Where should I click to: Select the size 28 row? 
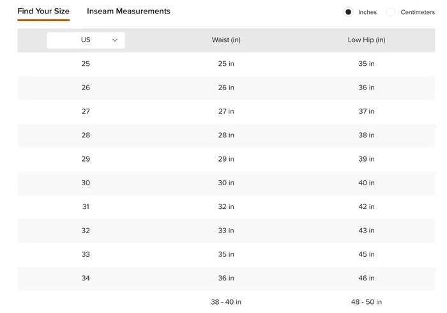[226, 135]
